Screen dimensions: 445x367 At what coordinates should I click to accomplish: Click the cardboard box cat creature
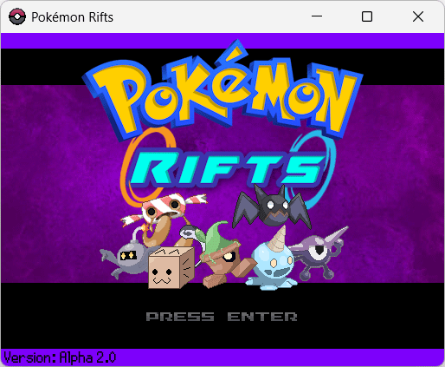[x=171, y=268]
